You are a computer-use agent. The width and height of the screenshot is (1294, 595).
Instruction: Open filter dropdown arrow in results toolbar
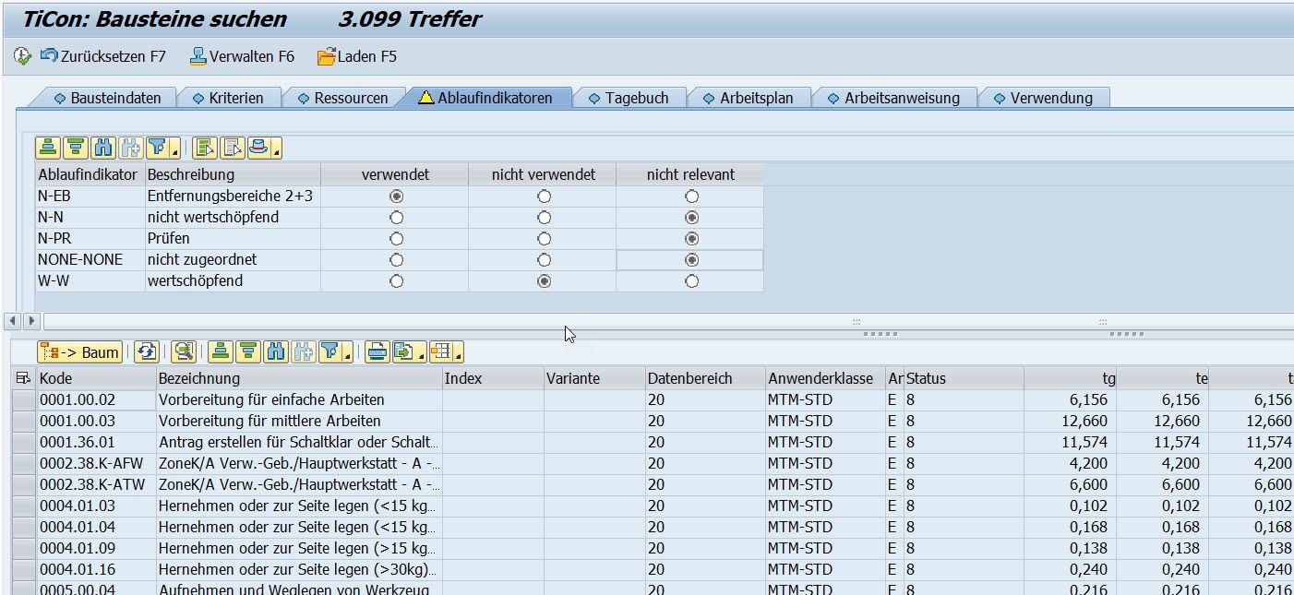pyautogui.click(x=348, y=355)
